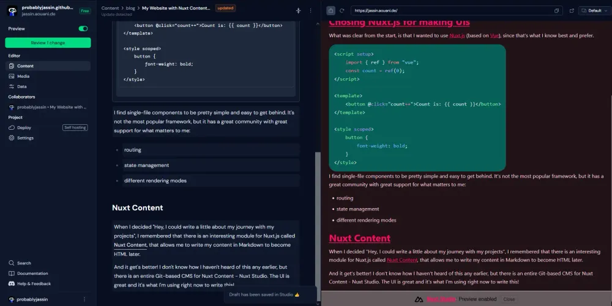Toggle the Preview switch off
The width and height of the screenshot is (612, 306).
tap(83, 29)
